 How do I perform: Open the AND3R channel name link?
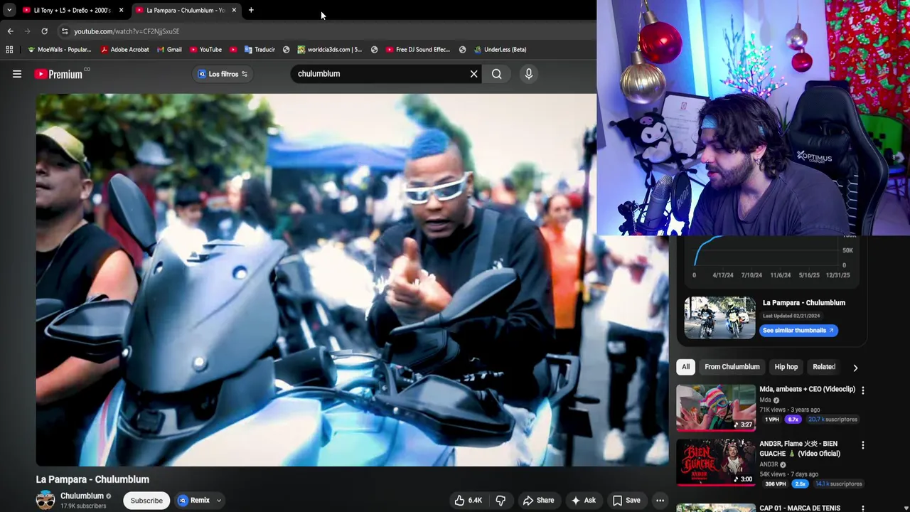769,465
